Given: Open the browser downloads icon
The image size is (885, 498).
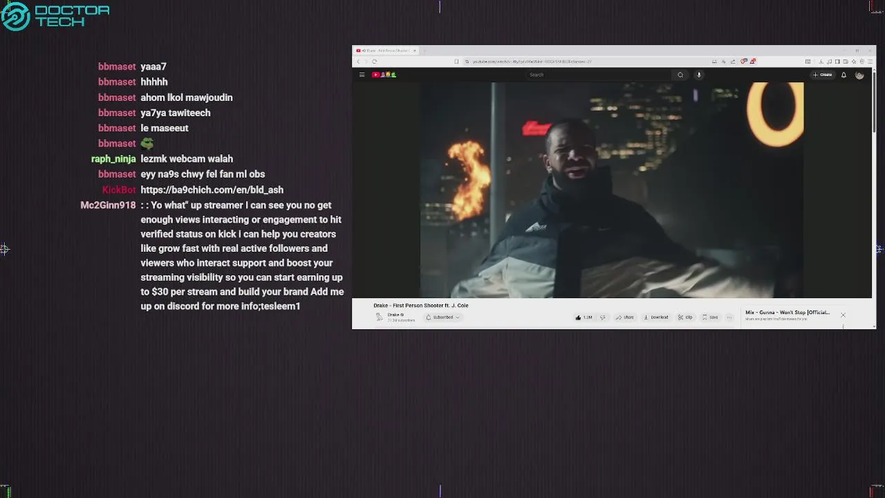Looking at the screenshot, I should coord(821,62).
